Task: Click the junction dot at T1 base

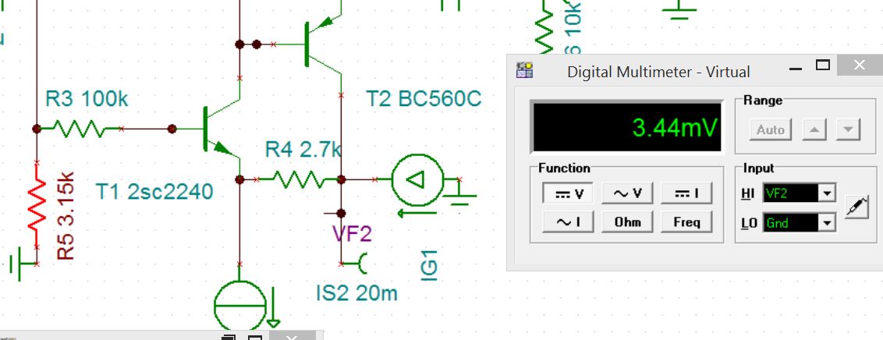Action: (x=172, y=129)
